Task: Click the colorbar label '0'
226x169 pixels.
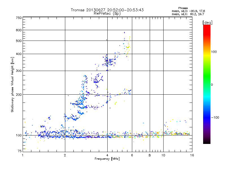Action: (x=212, y=84)
